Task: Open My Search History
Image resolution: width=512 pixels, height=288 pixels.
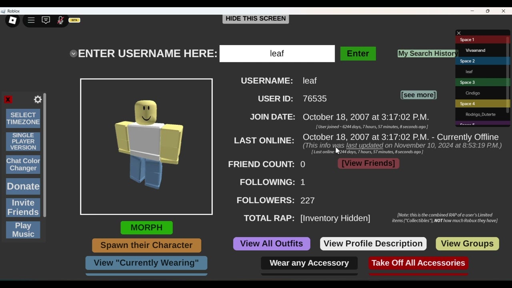Action: [x=428, y=54]
